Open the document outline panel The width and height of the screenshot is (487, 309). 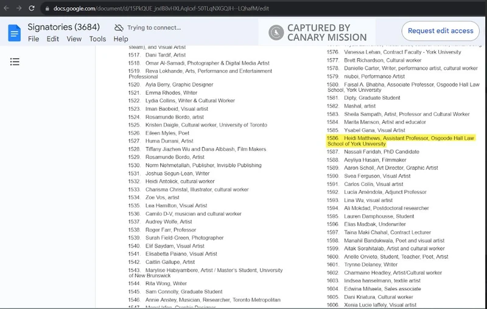(15, 62)
